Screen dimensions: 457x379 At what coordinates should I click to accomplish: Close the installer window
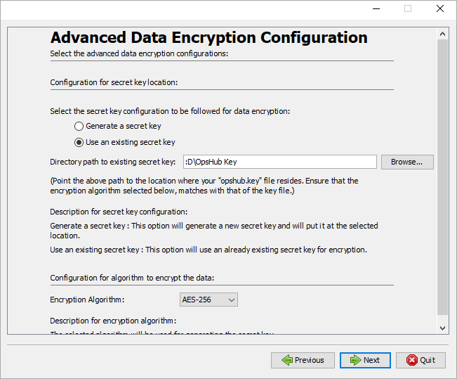(x=440, y=9)
